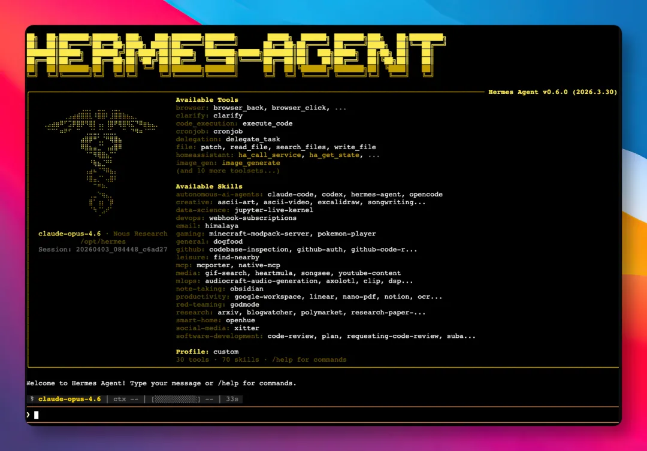Image resolution: width=647 pixels, height=451 pixels.
Task: Click the small icon before status bar model name
Action: pos(32,399)
